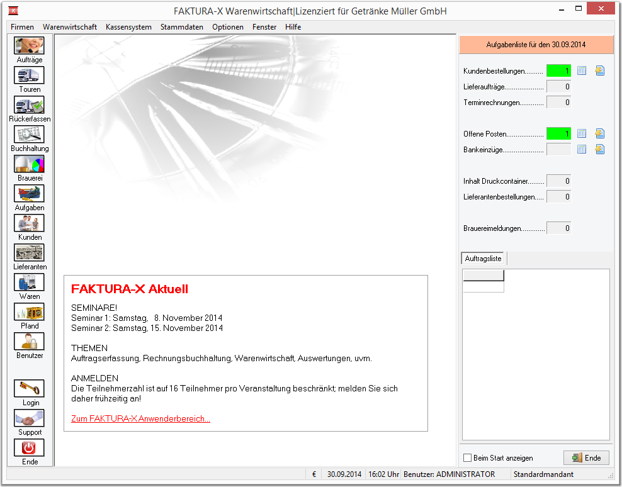The height and width of the screenshot is (487, 622).
Task: Close the FAKTURA-X window
Action: click(601, 8)
